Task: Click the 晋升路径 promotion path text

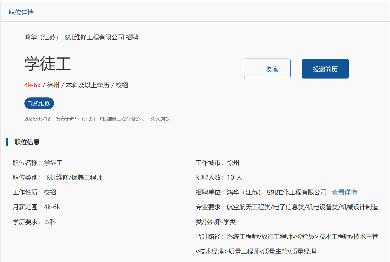Action: (287, 237)
